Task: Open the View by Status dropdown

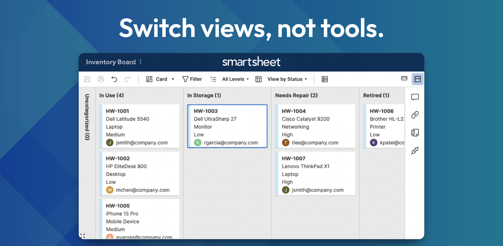Action: click(287, 79)
